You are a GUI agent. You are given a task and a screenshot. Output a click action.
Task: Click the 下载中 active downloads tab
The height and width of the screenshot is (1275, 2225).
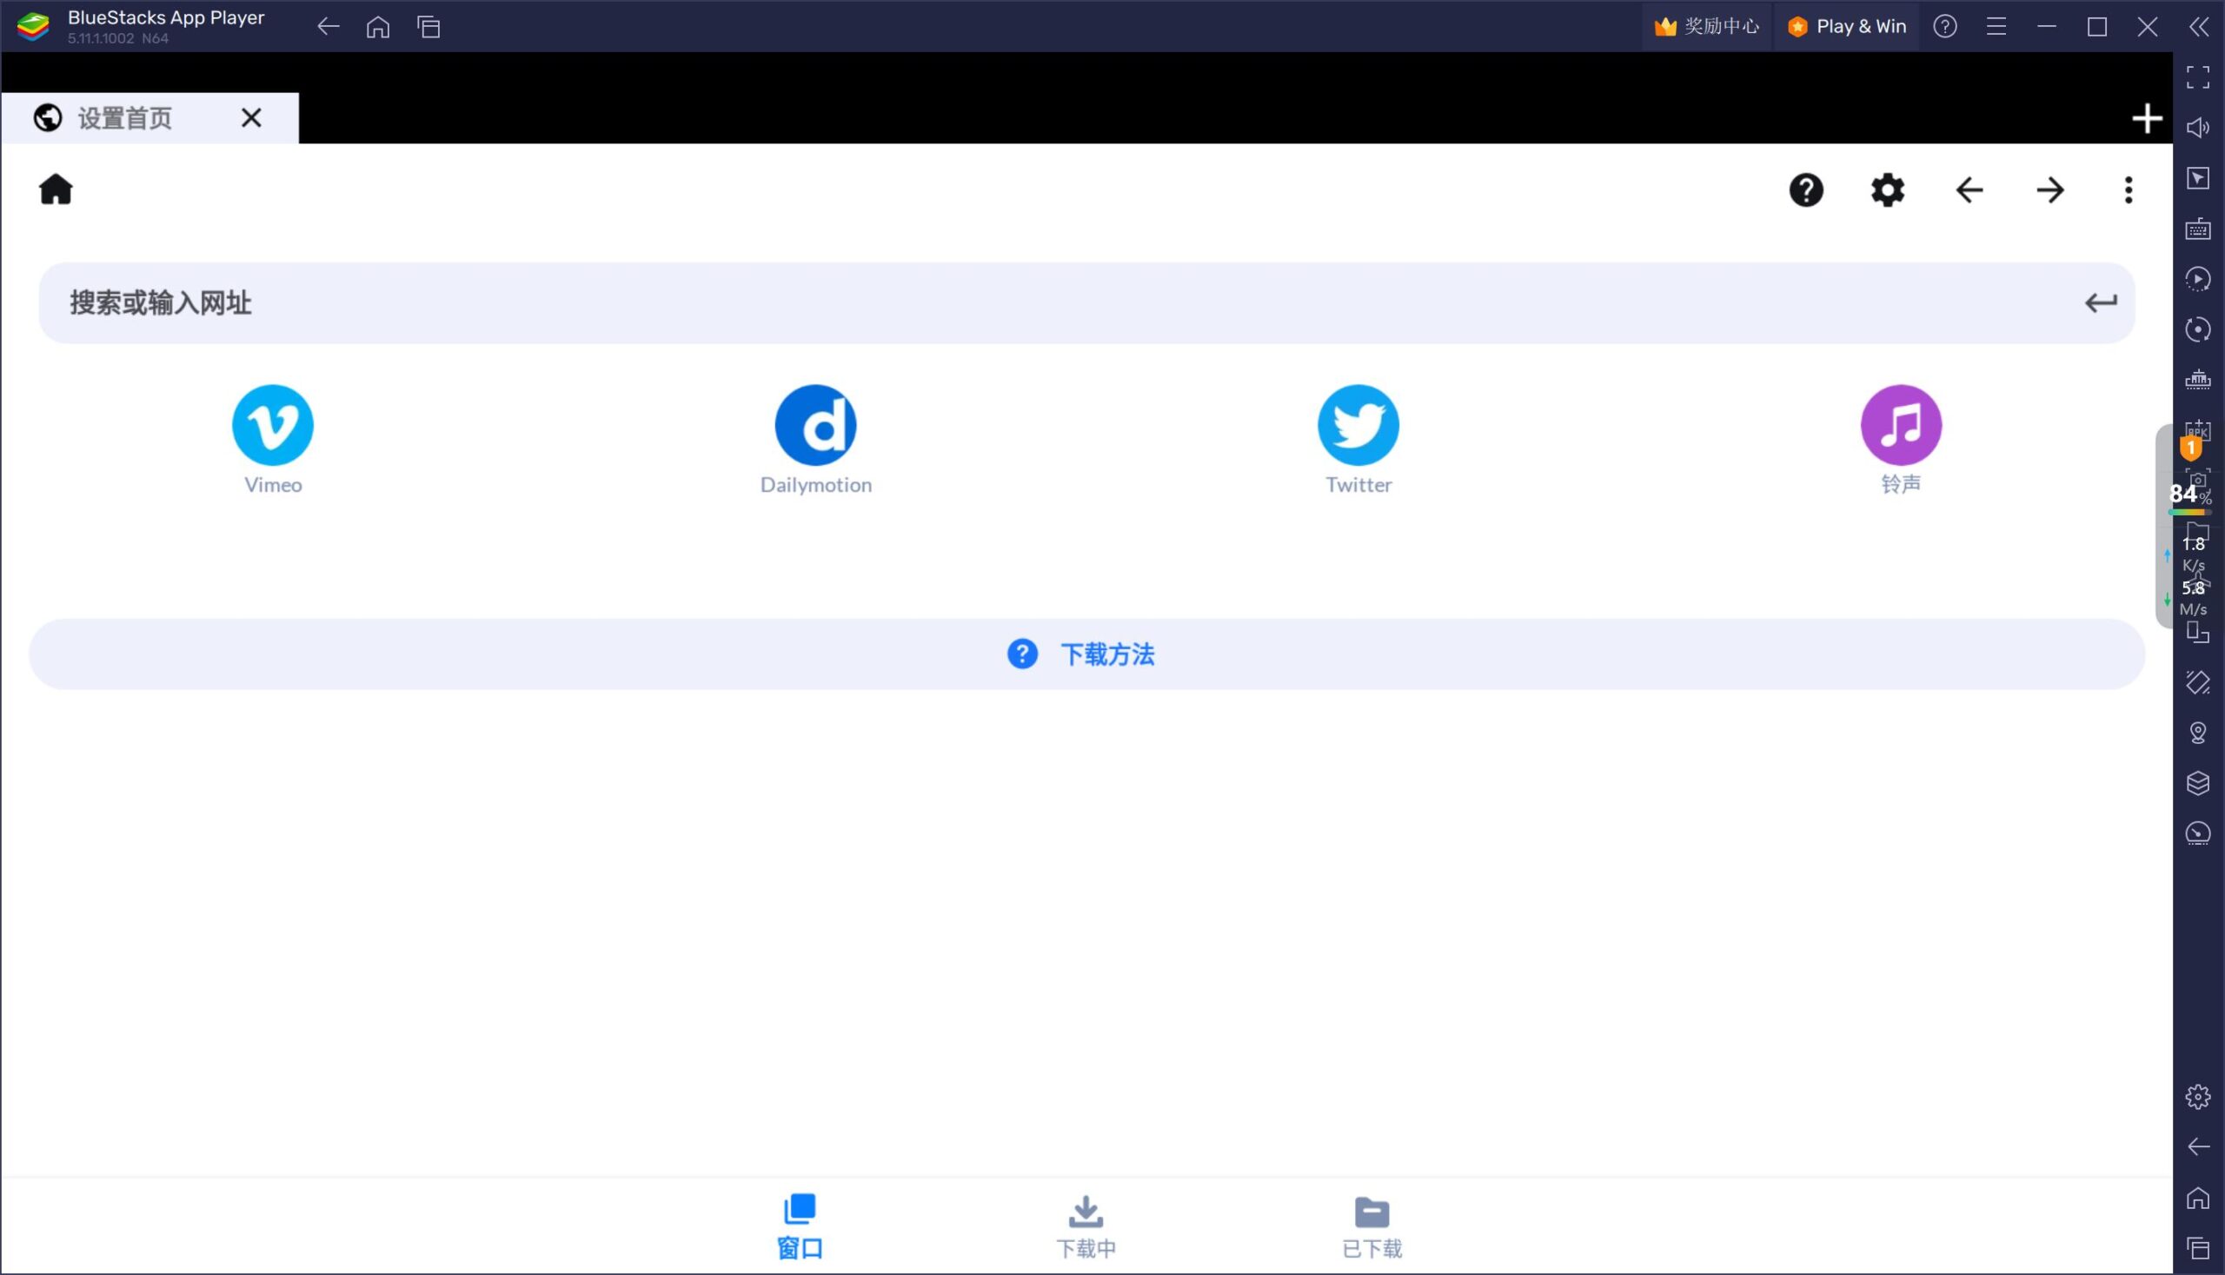pos(1085,1225)
